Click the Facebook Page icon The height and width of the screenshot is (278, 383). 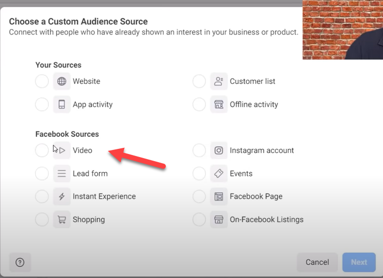pyautogui.click(x=219, y=197)
